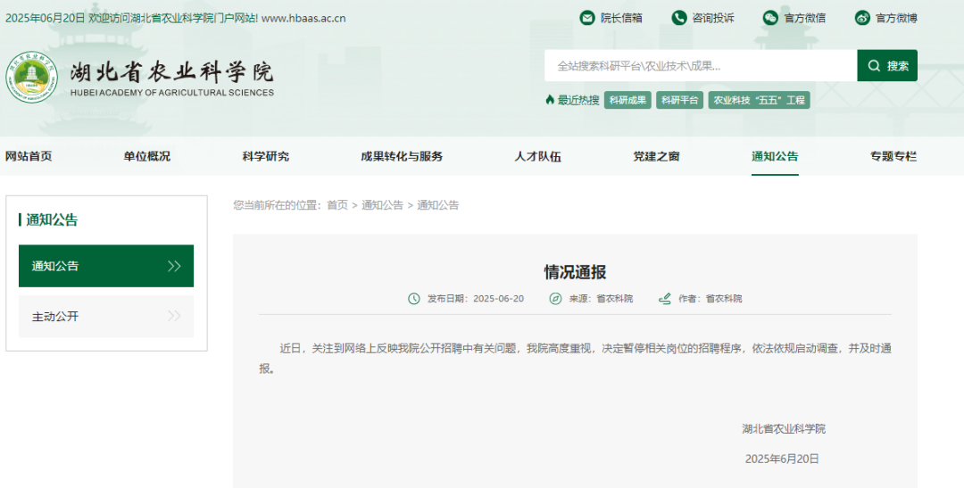Click the 官方微博 Weibo icon
This screenshot has height=488, width=964.
pyautogui.click(x=862, y=18)
